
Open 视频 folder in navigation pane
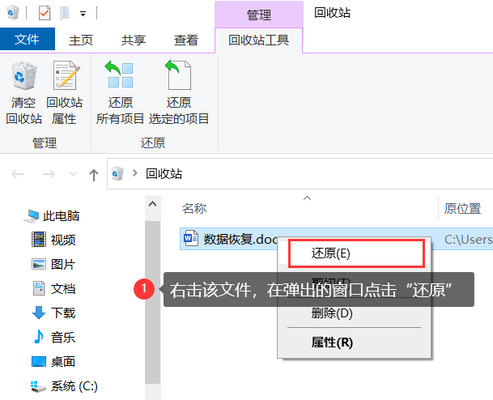pos(53,240)
